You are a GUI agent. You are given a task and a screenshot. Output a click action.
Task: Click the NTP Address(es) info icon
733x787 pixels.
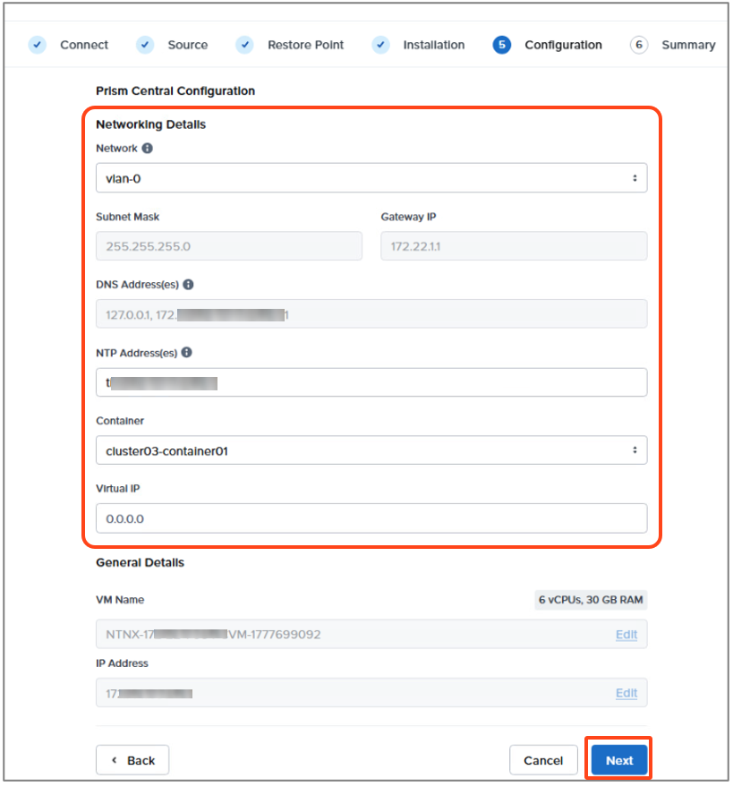(x=187, y=353)
